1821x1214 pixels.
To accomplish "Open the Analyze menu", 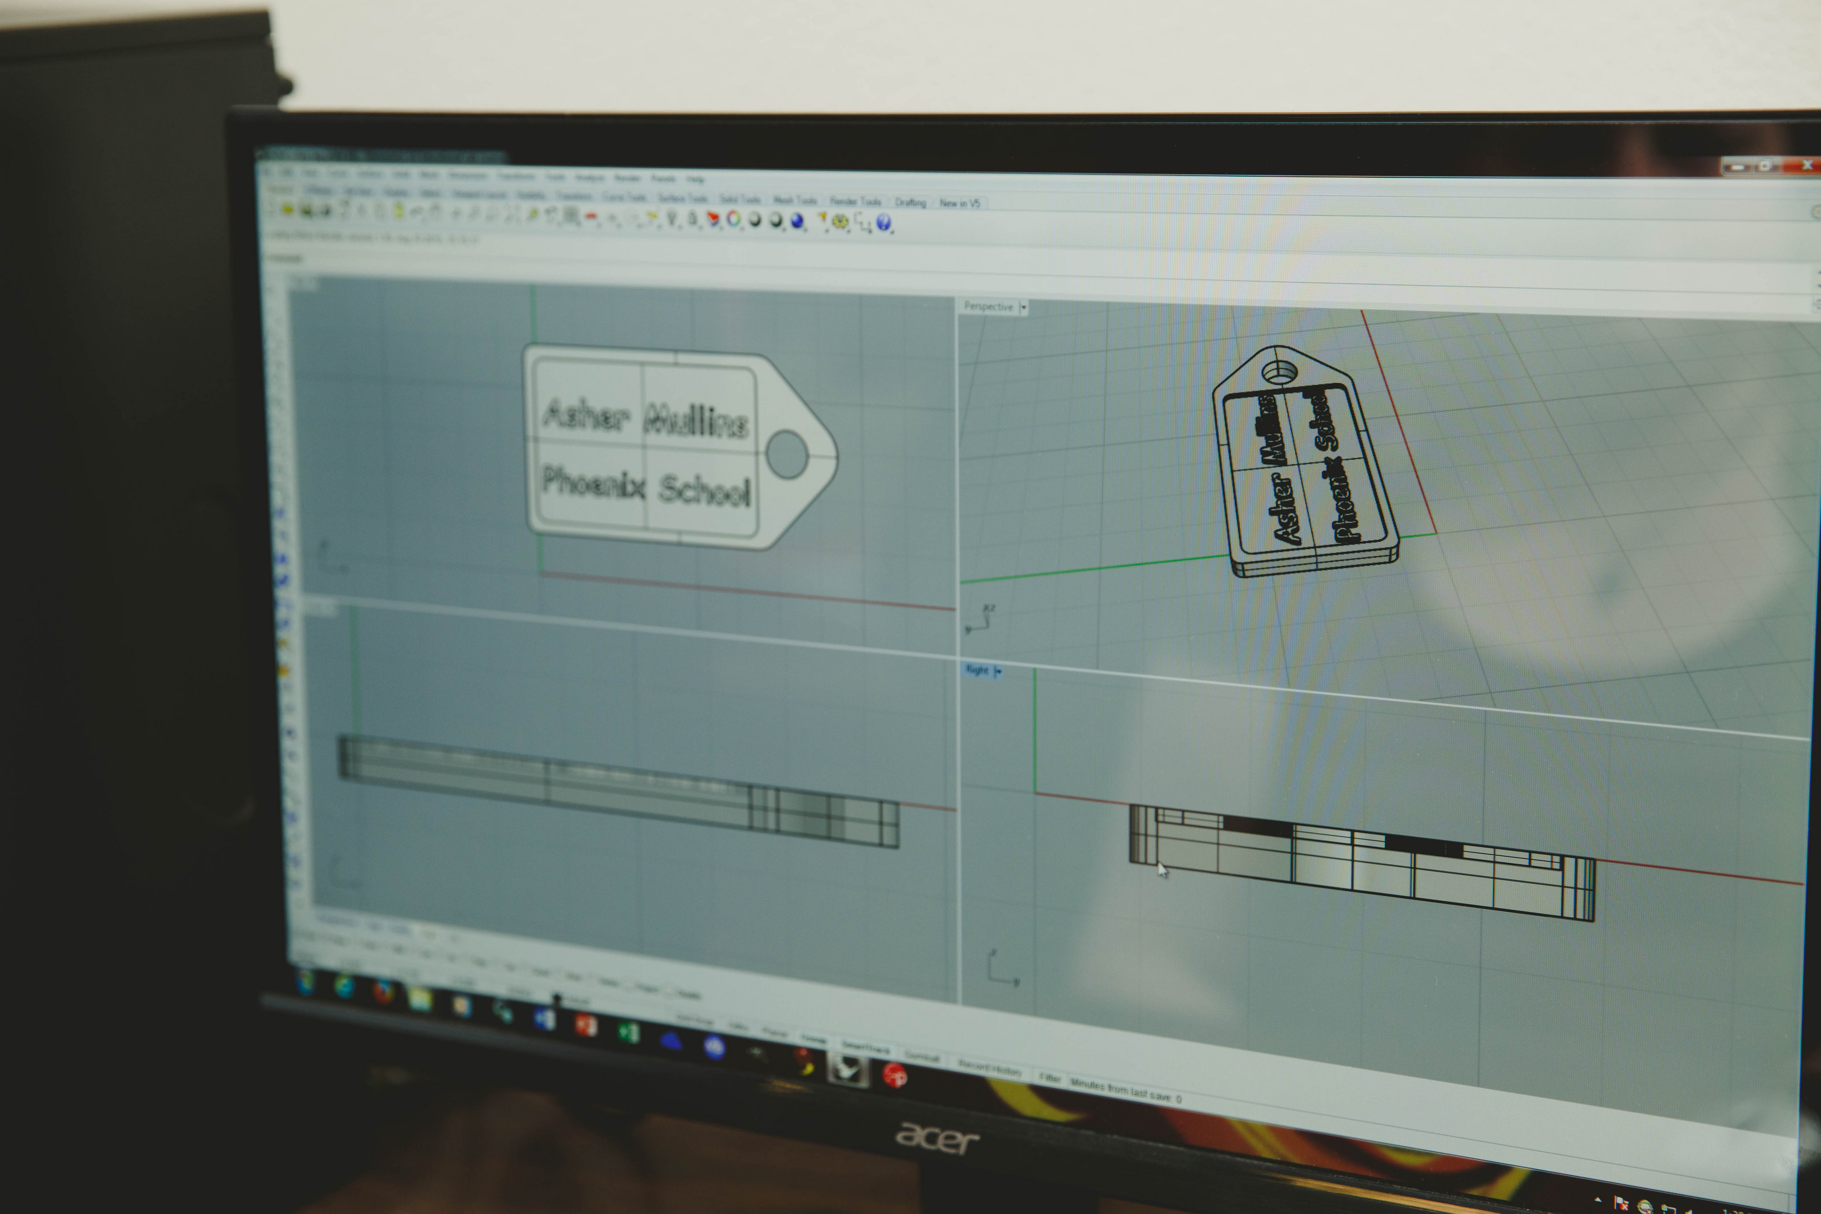I will (x=590, y=178).
